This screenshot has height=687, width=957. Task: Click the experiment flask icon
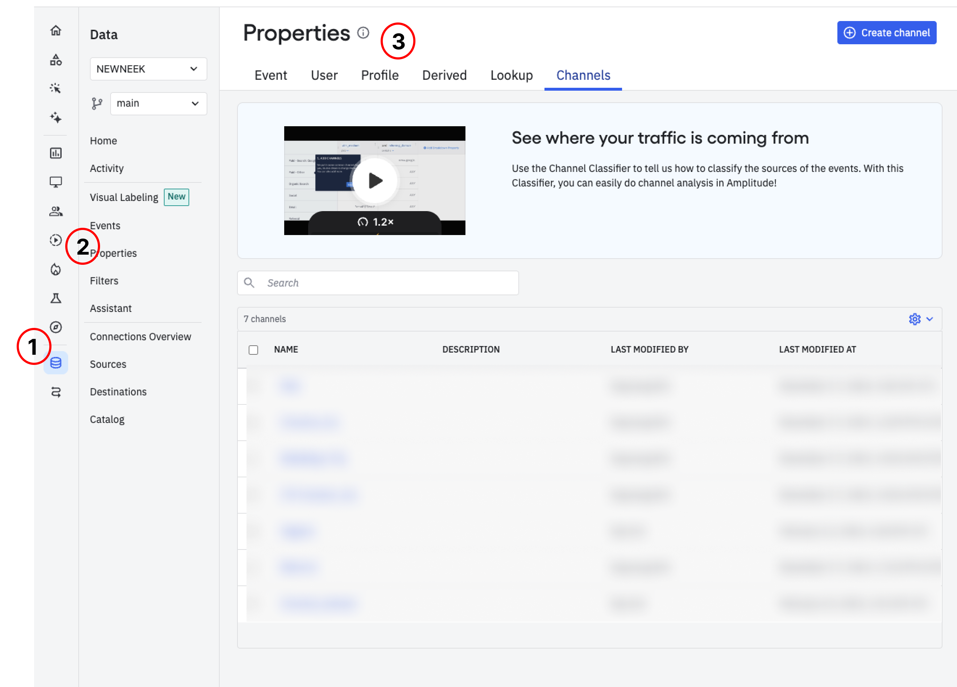click(56, 298)
